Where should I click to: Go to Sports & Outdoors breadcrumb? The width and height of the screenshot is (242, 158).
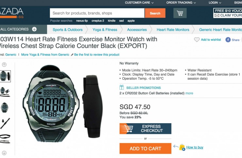(x=68, y=30)
